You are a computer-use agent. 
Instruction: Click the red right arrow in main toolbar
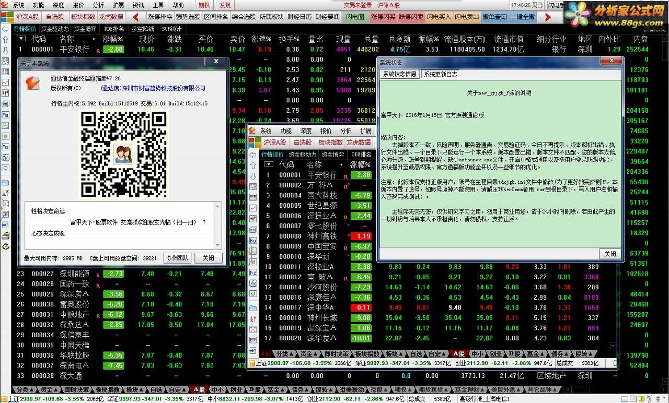tap(548, 17)
